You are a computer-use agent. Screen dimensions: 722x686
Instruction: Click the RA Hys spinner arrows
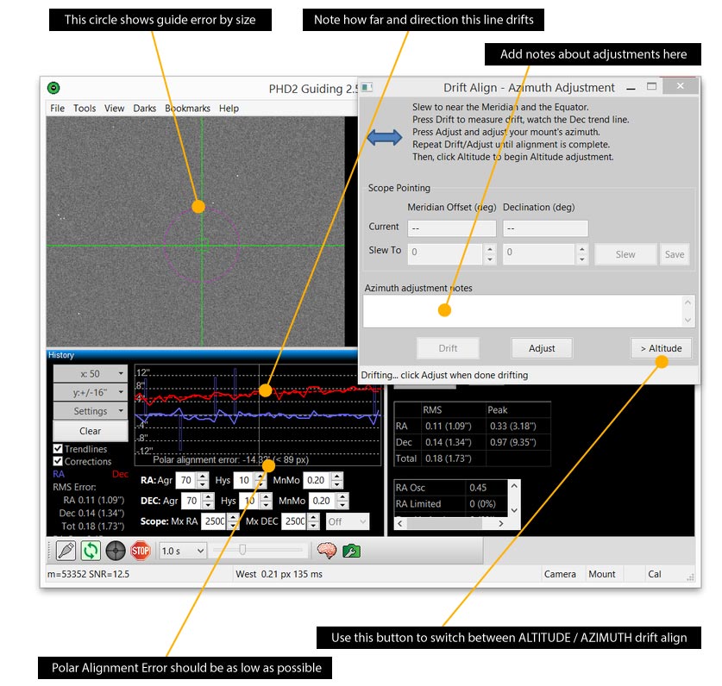pyautogui.click(x=261, y=480)
